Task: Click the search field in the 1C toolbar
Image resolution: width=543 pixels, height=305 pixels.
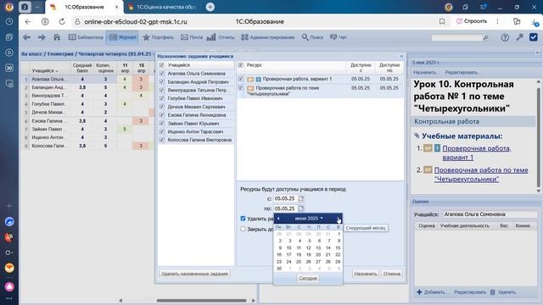Action: point(456,37)
